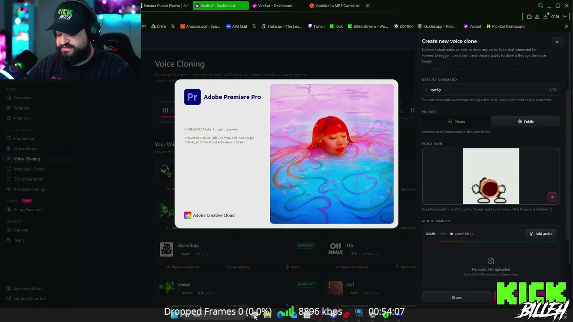This screenshot has width=573, height=322.
Task: Open the browser downloads icon
Action: (545, 17)
